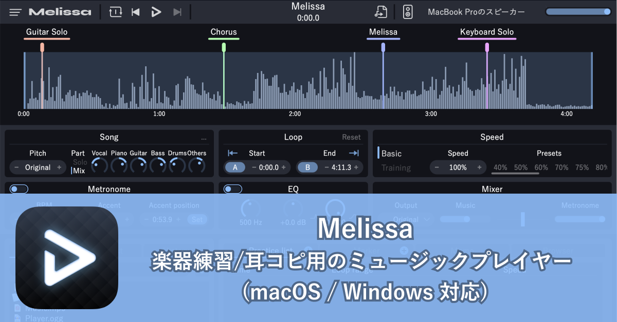Speed up playback with the Speed plus button
617x322 pixels.
(x=479, y=167)
